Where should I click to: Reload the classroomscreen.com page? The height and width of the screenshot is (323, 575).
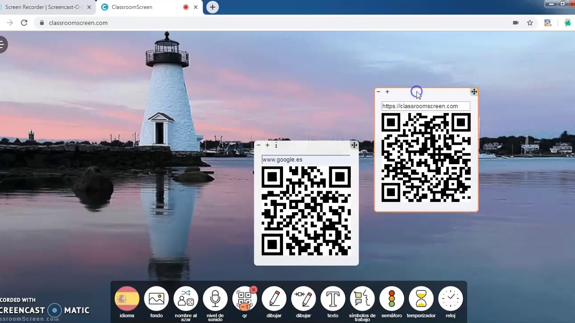[24, 23]
